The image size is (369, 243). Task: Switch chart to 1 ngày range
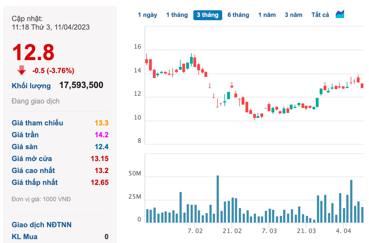(x=147, y=15)
